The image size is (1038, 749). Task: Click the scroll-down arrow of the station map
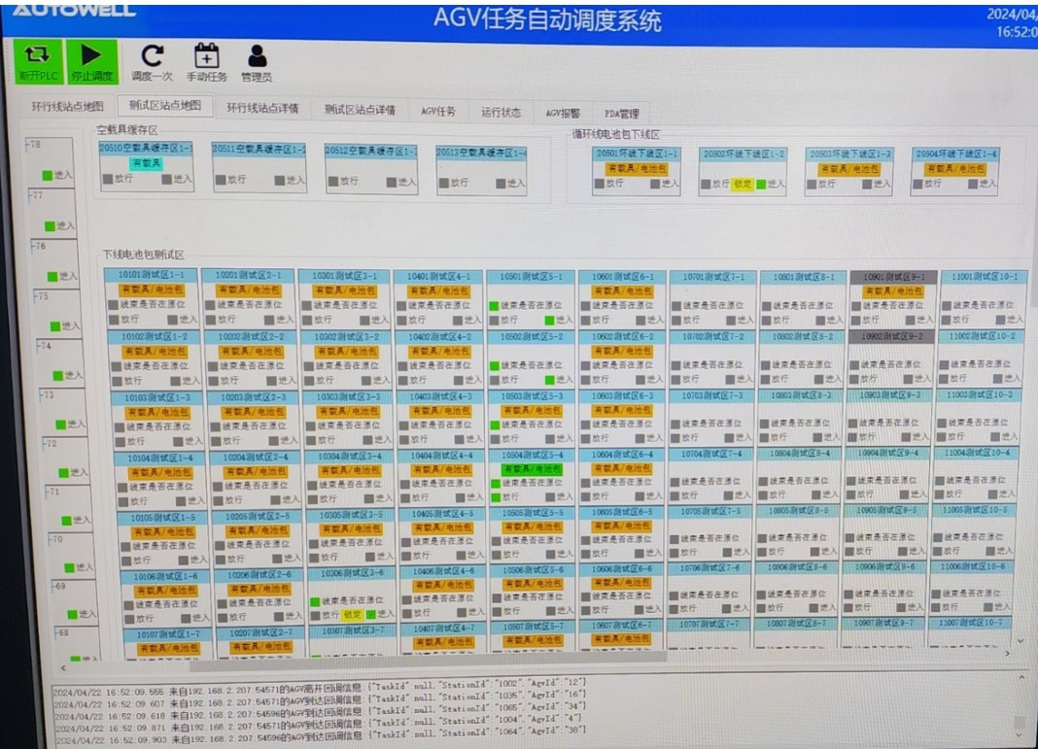pos(1021,641)
